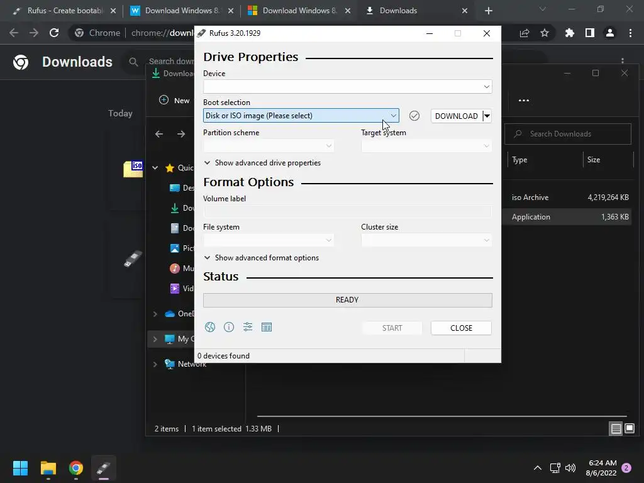This screenshot has width=644, height=483.
Task: Click the DOWNLOAD button in Rufus
Action: tap(457, 116)
